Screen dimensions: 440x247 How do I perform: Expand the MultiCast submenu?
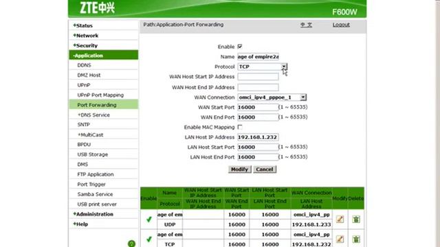(90, 134)
